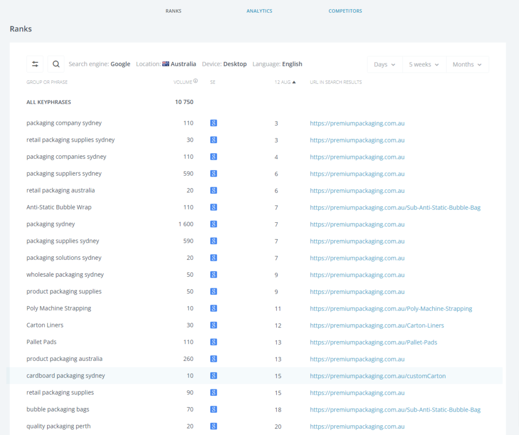This screenshot has width=519, height=435.
Task: Click Google icon for product packaging australia
Action: 213,359
